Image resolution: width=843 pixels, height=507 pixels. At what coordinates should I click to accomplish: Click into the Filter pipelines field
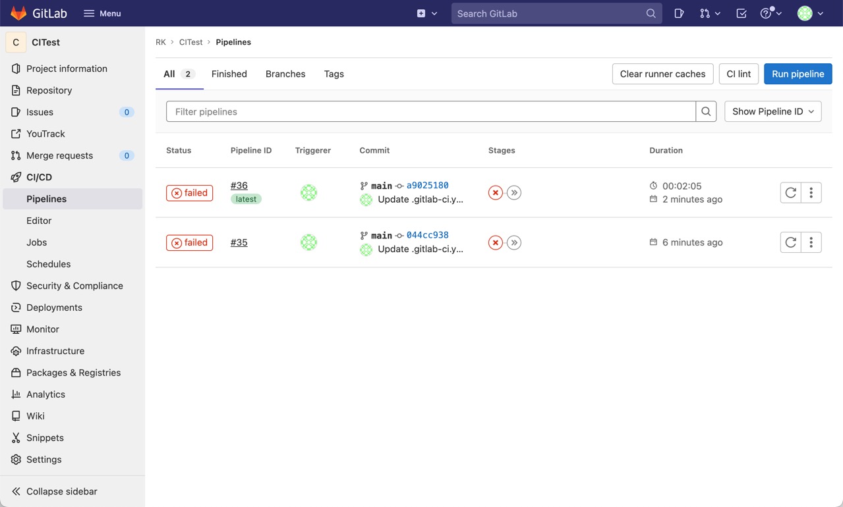[x=431, y=111]
